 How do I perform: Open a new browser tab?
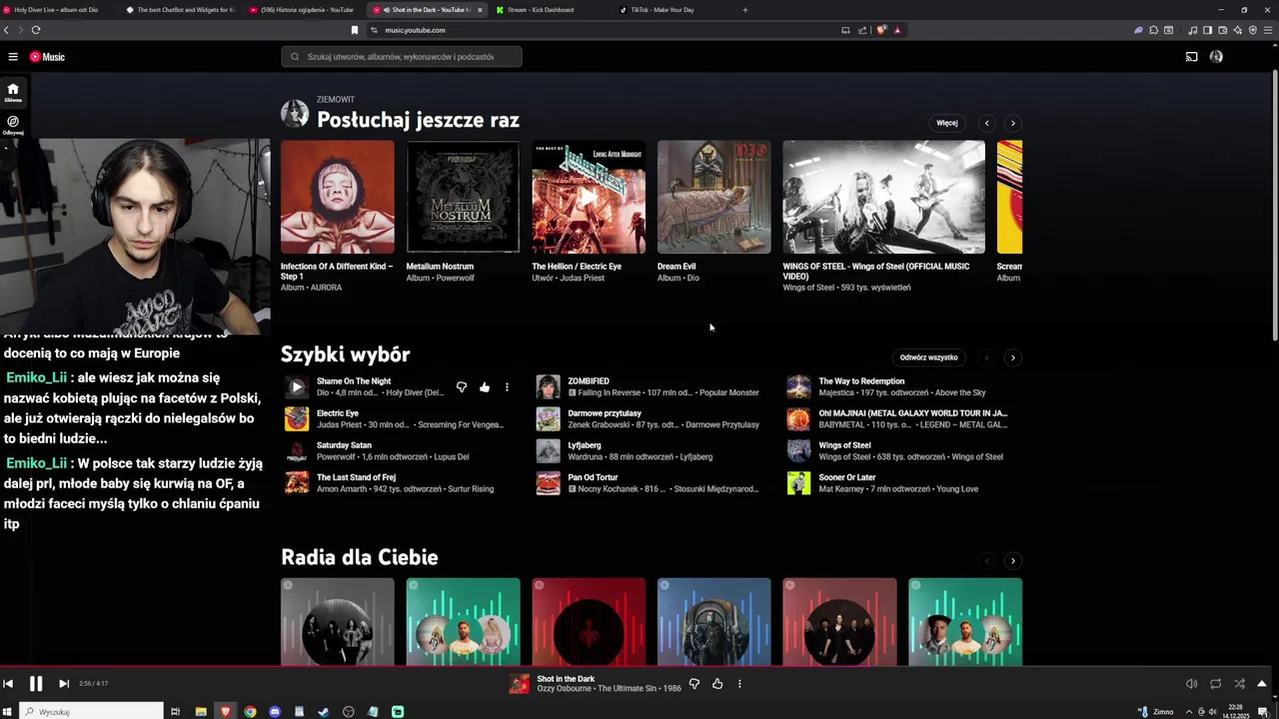744,10
